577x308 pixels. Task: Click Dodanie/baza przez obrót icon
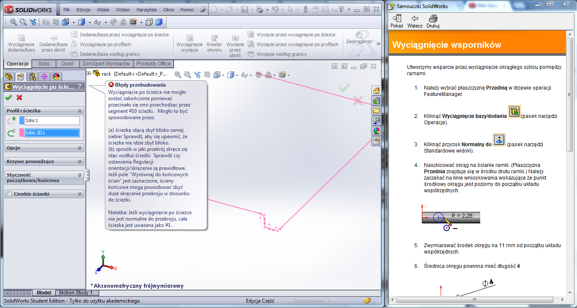click(x=53, y=38)
